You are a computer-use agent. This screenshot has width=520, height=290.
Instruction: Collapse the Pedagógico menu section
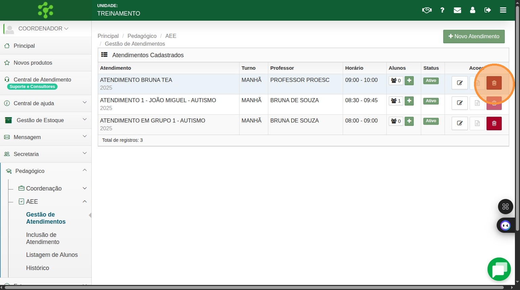tap(46, 171)
